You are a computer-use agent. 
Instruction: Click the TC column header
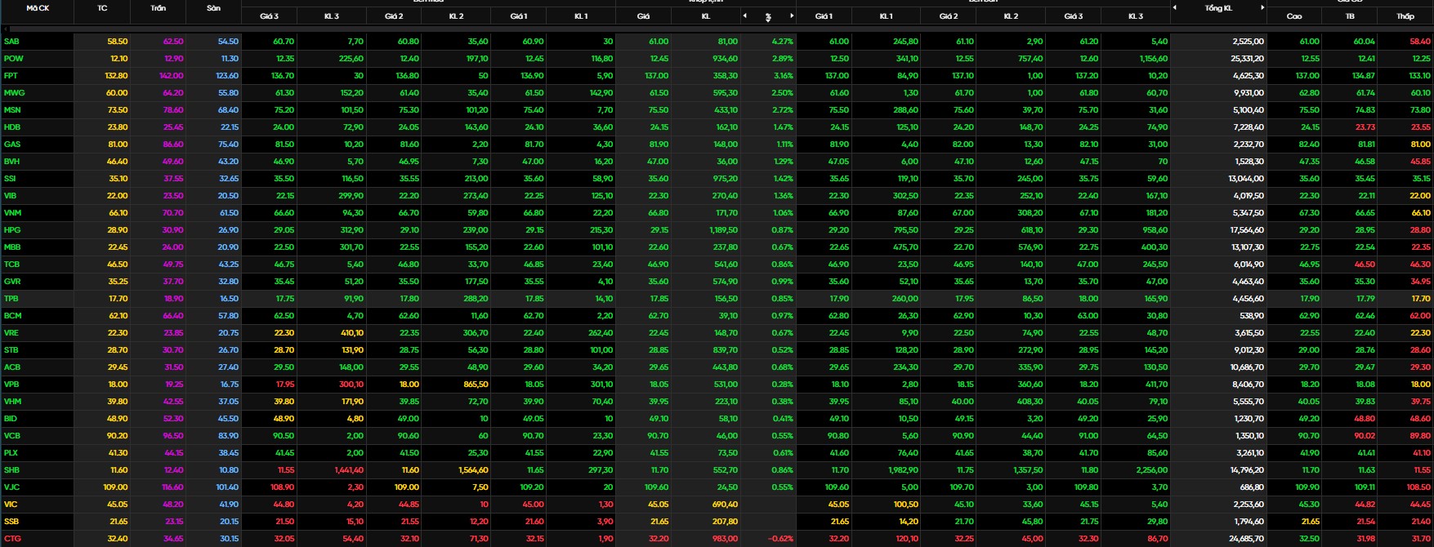tap(102, 7)
